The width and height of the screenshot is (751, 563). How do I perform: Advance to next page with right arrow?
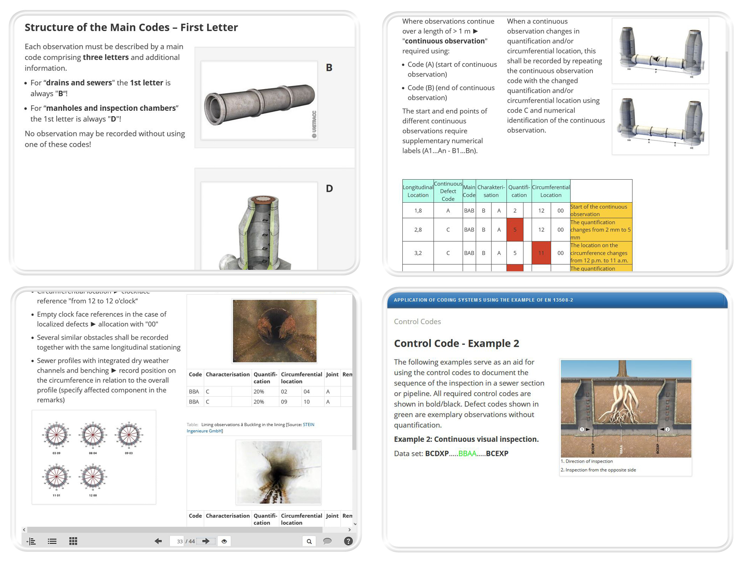206,541
